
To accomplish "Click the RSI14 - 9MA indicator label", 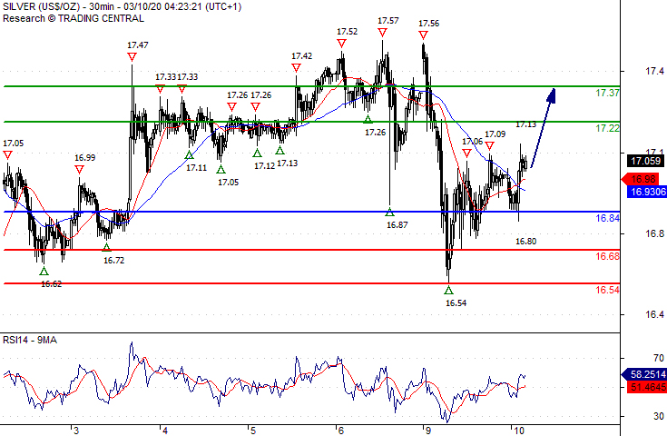I will point(30,340).
